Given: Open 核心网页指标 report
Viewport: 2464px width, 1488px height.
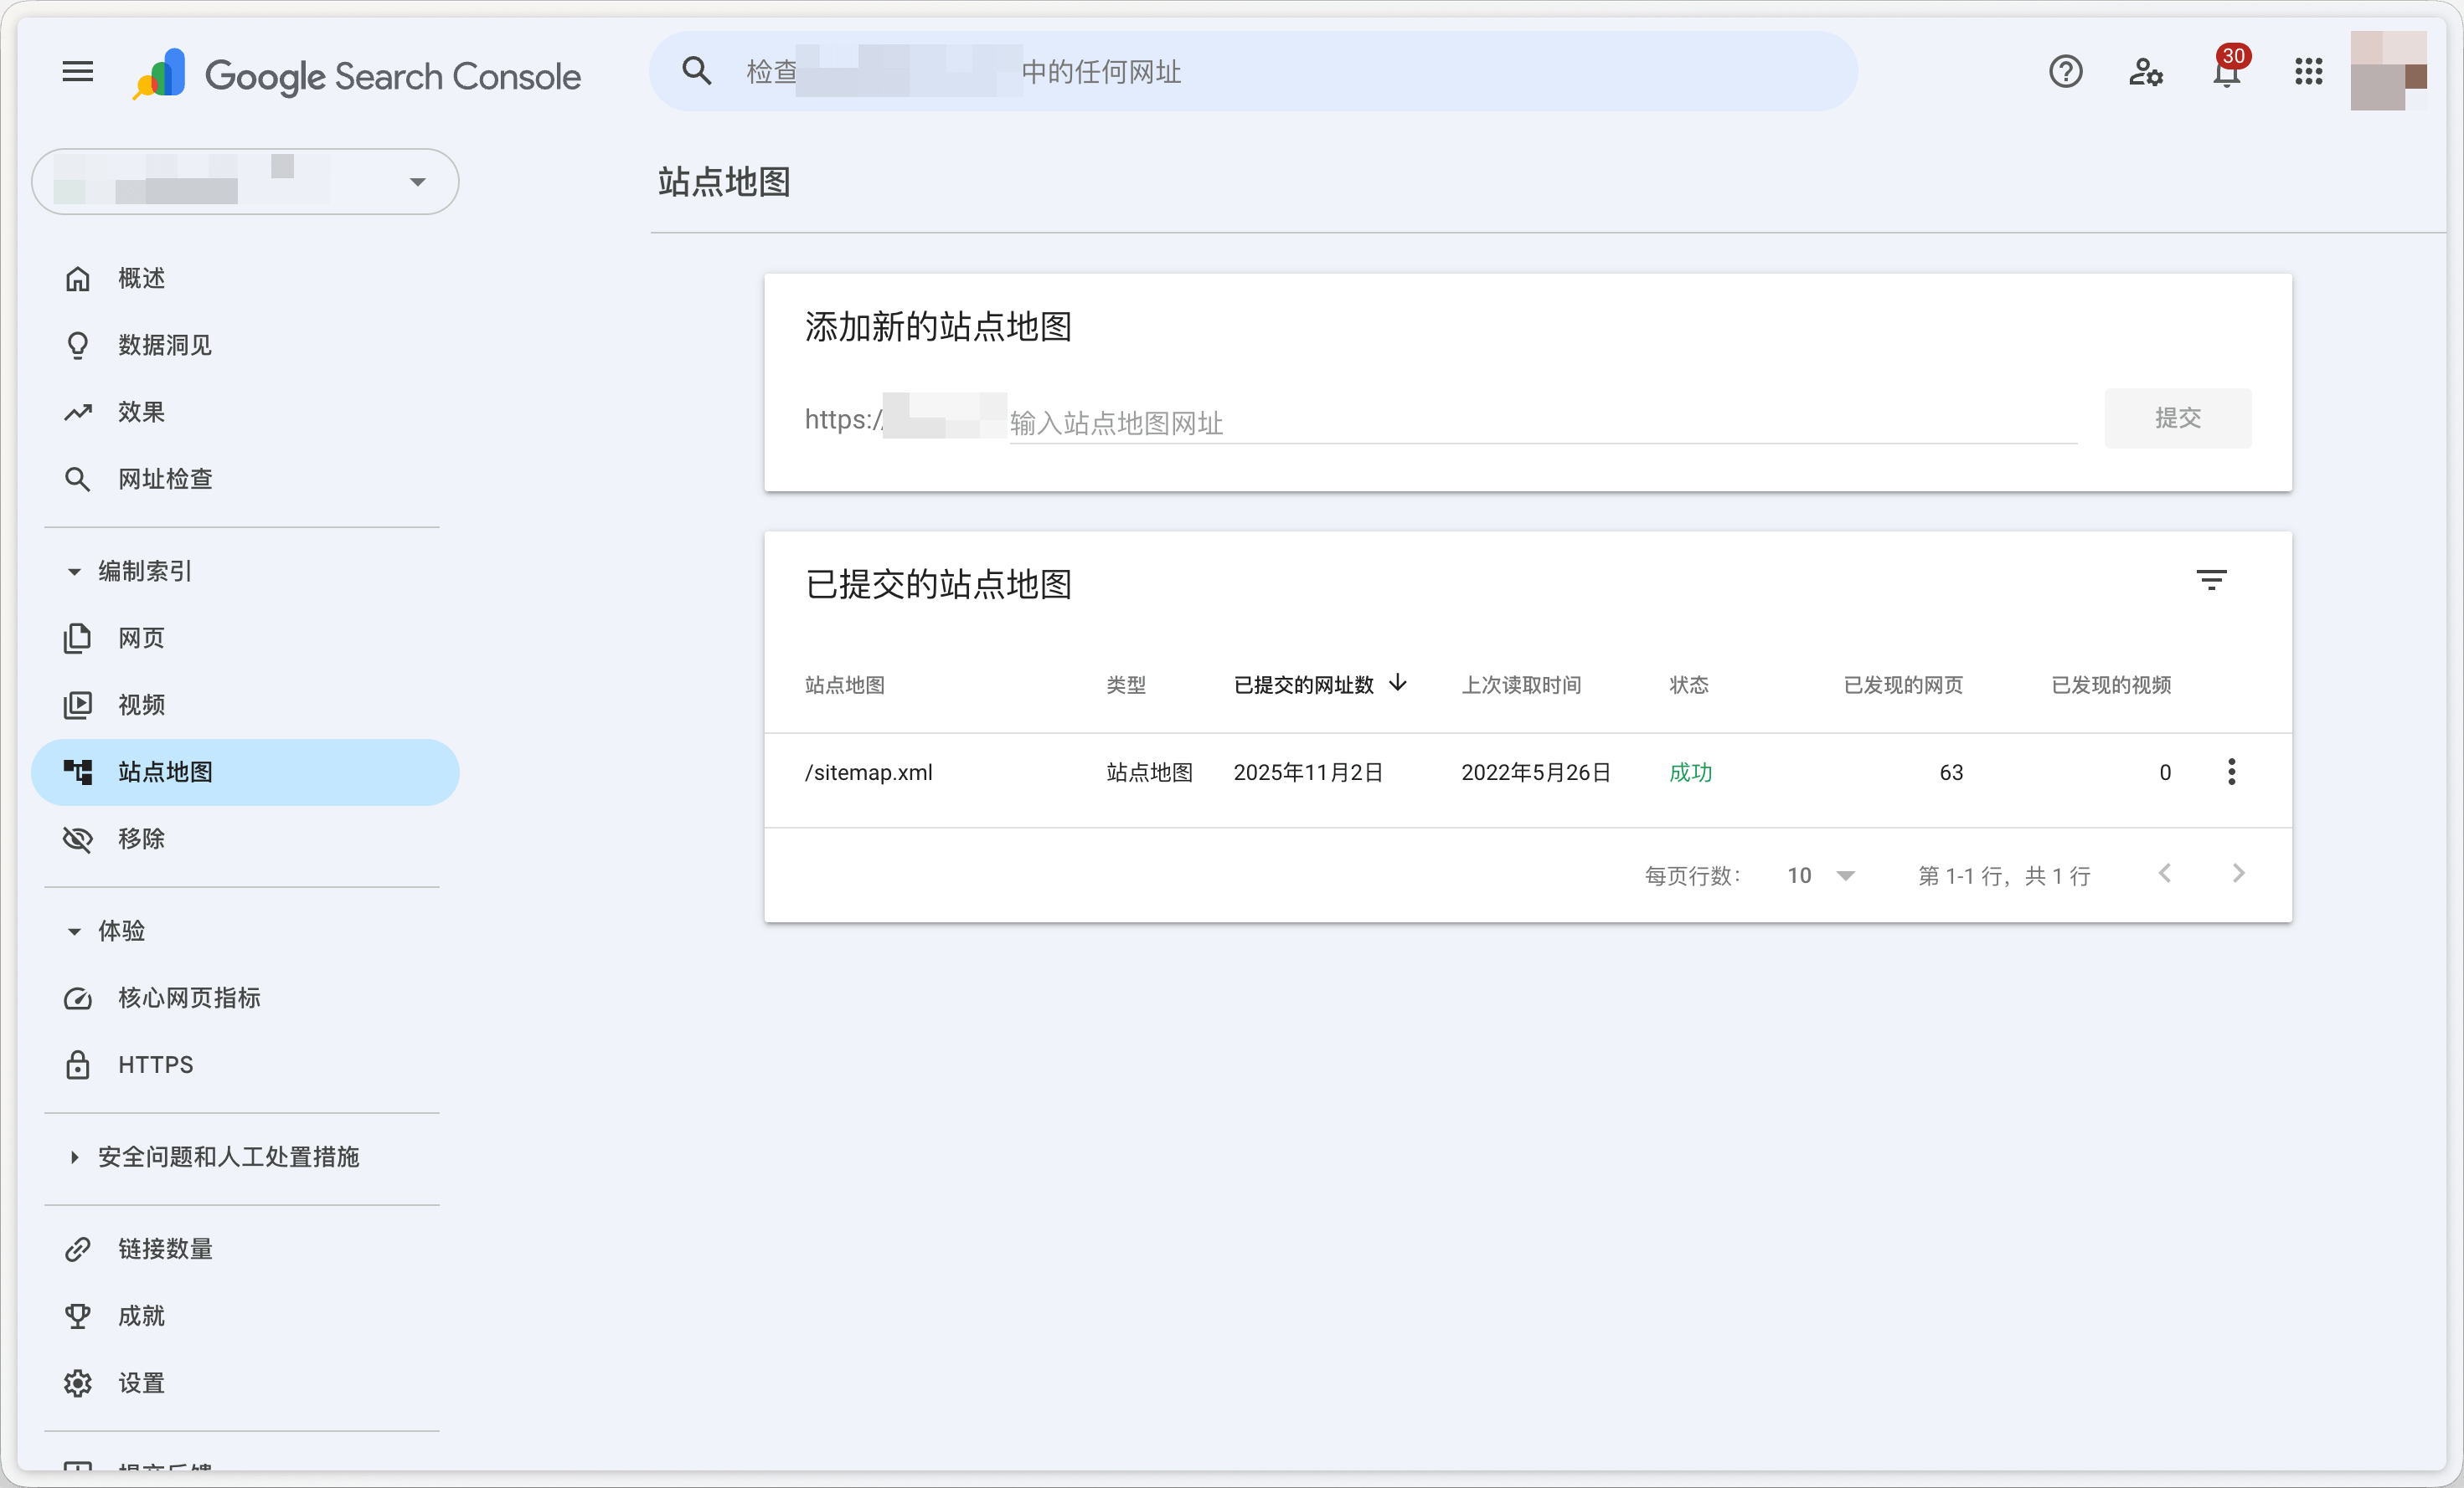Looking at the screenshot, I should tap(245, 998).
